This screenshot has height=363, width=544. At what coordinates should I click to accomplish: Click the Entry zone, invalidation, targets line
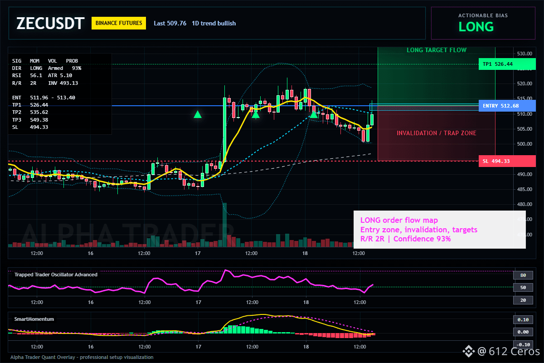click(x=418, y=230)
